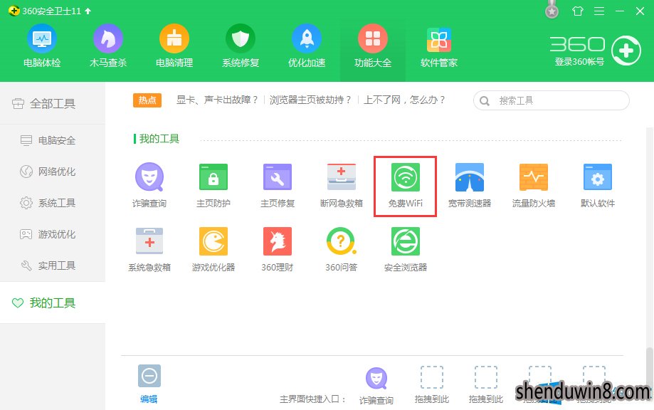This screenshot has width=654, height=410.
Task: Click the search magnifier icon
Action: click(x=484, y=101)
